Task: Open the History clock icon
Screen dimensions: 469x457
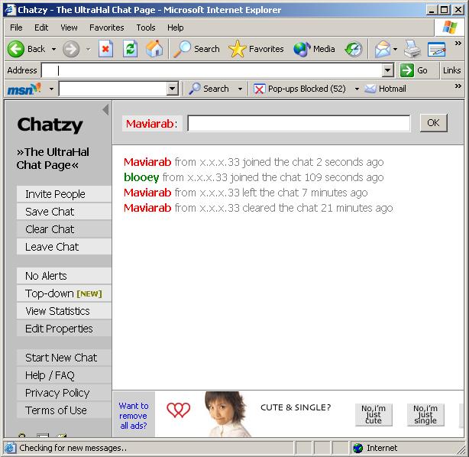Action: [x=354, y=49]
